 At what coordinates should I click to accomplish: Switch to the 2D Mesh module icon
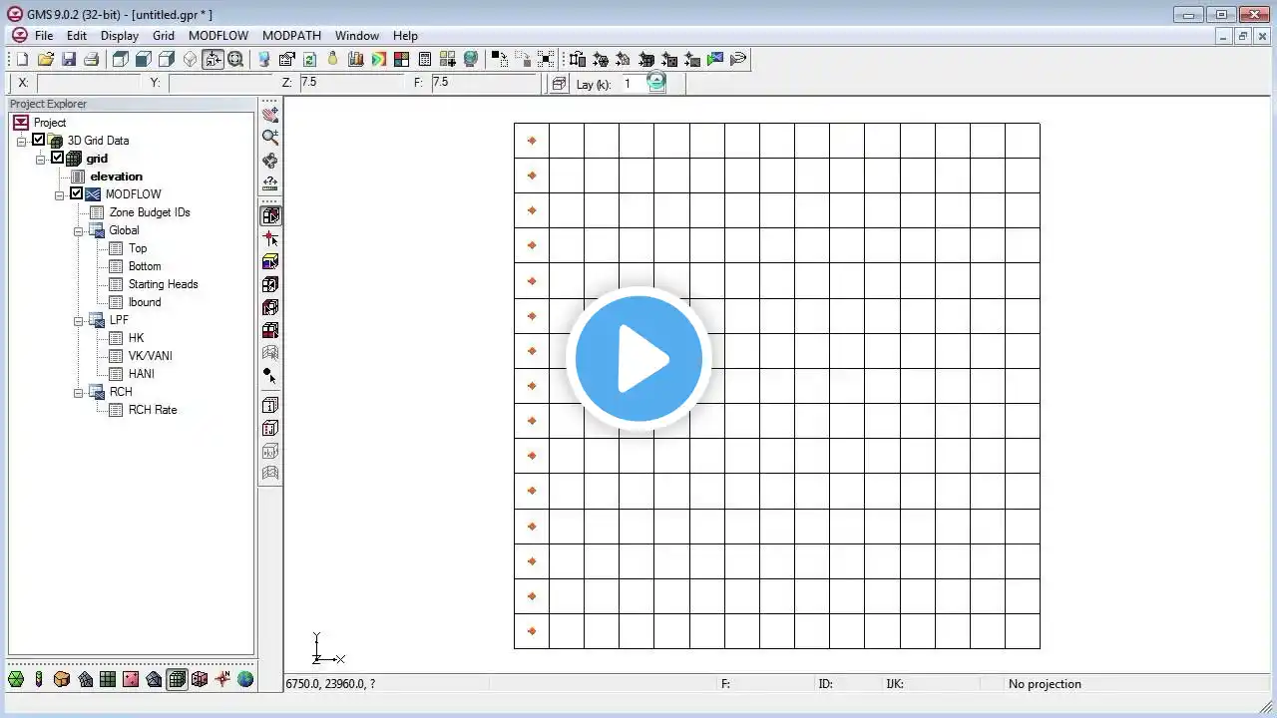click(85, 679)
